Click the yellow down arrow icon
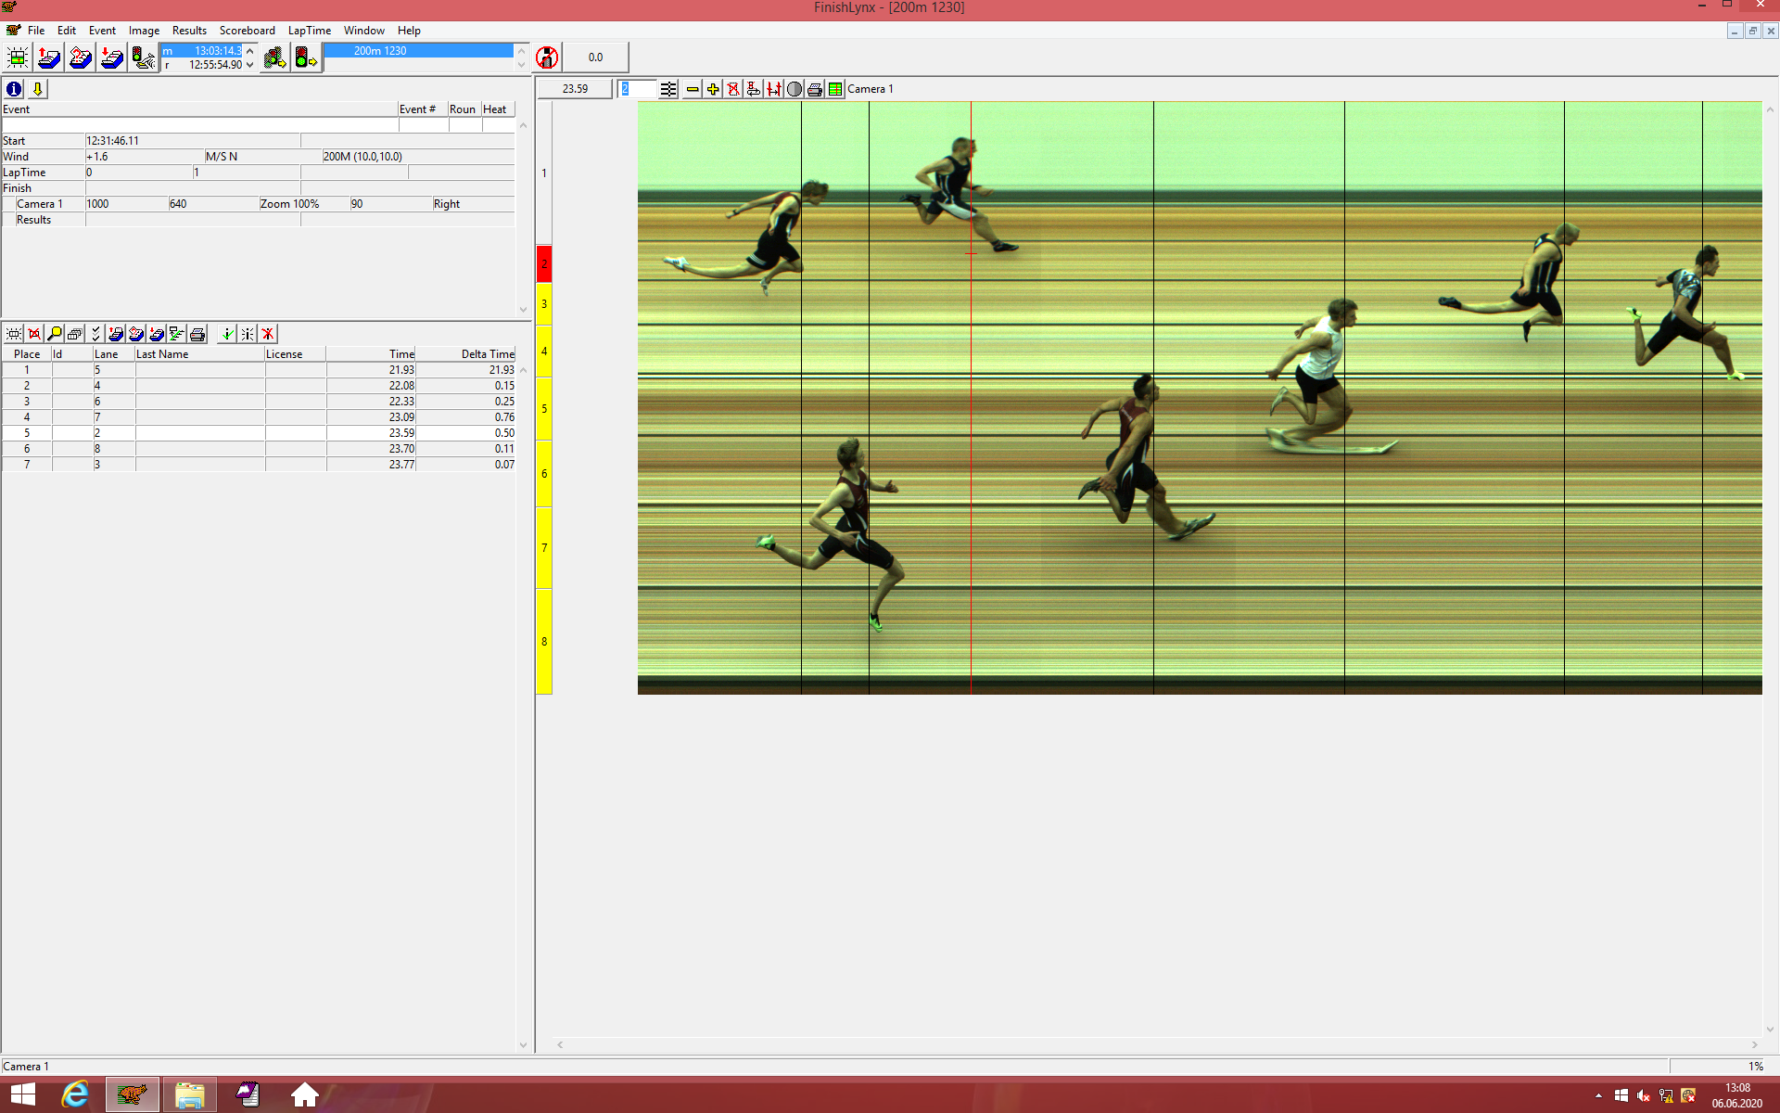Image resolution: width=1780 pixels, height=1113 pixels. [37, 89]
